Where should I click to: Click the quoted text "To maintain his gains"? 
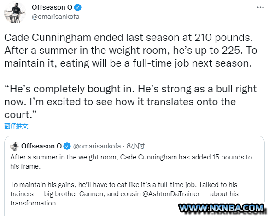43,185
